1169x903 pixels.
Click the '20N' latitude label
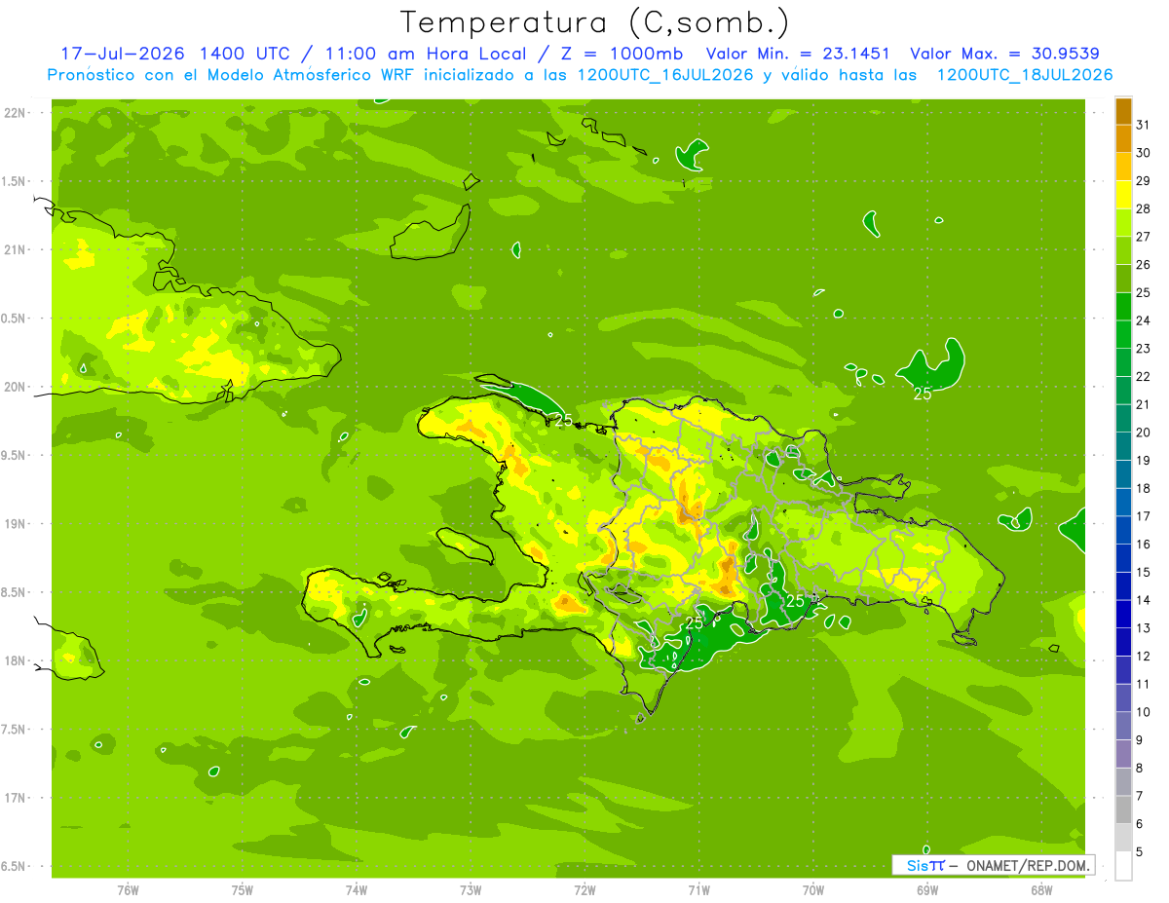(x=15, y=387)
